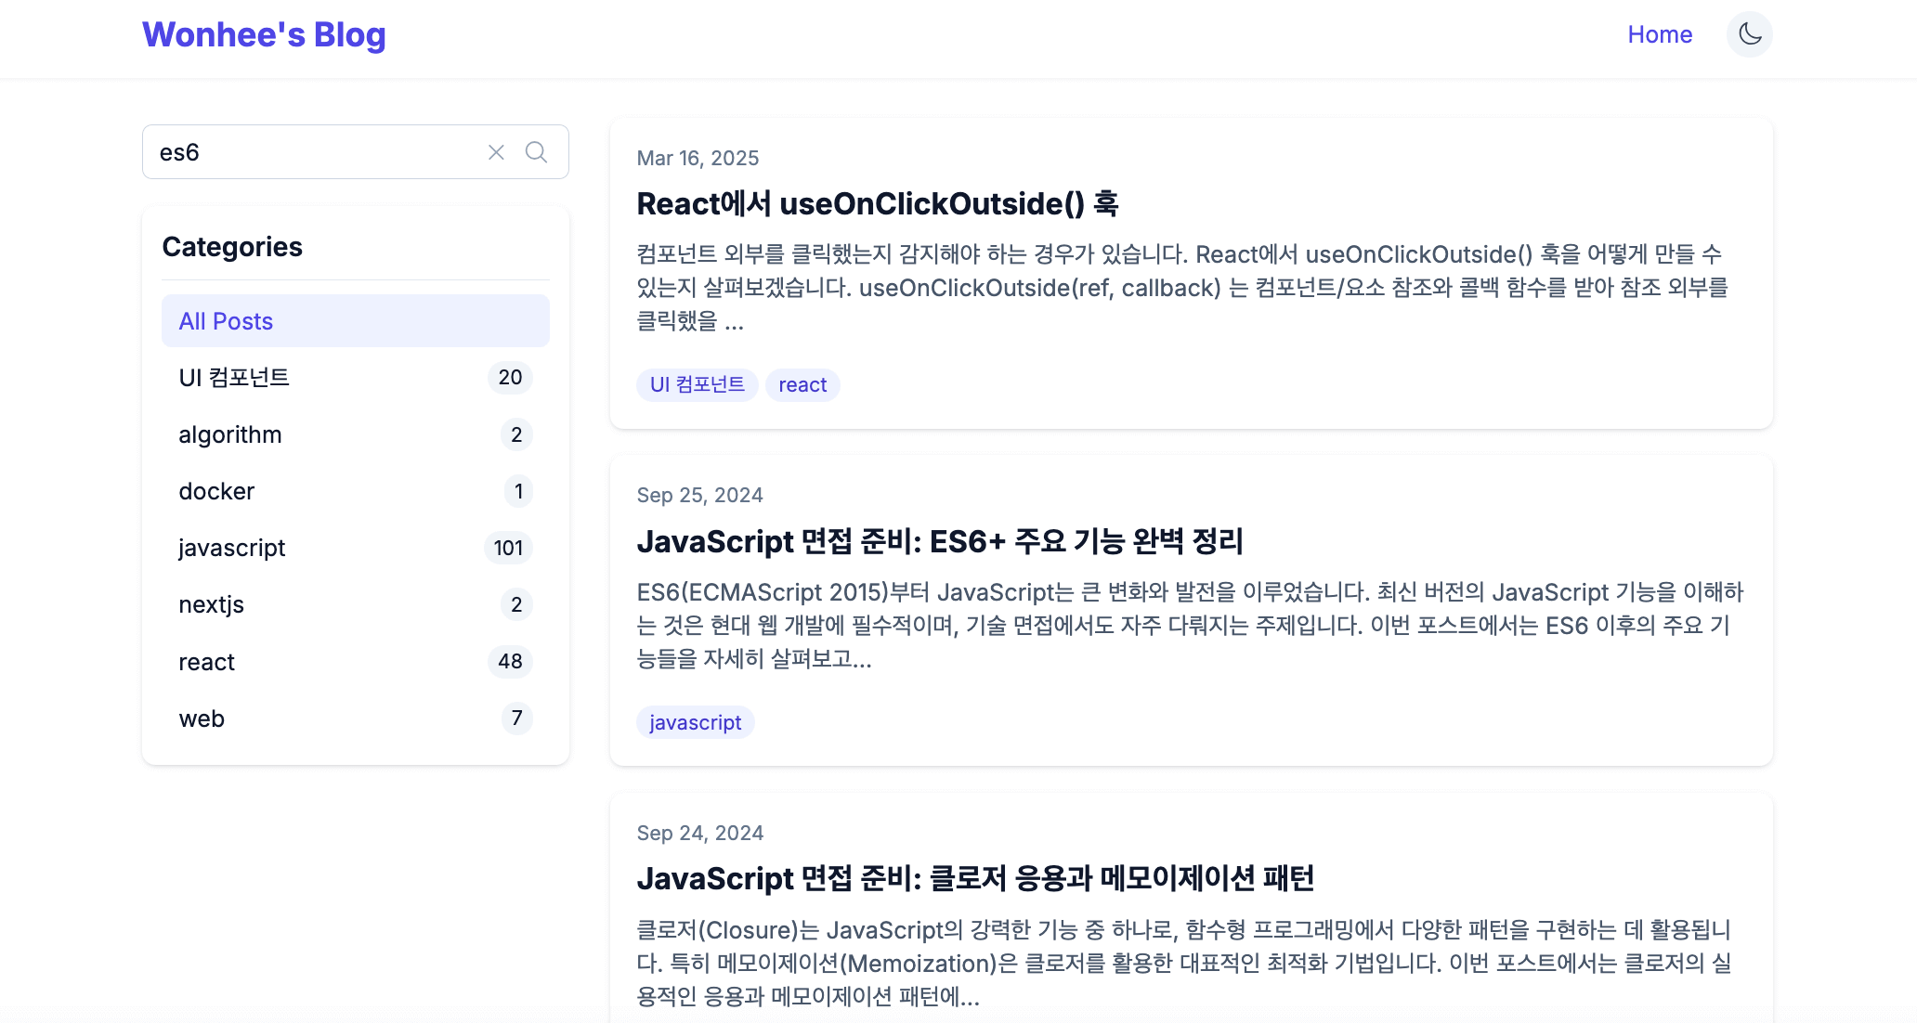The height and width of the screenshot is (1023, 1917).
Task: Clear the search text with X icon
Action: point(497,152)
